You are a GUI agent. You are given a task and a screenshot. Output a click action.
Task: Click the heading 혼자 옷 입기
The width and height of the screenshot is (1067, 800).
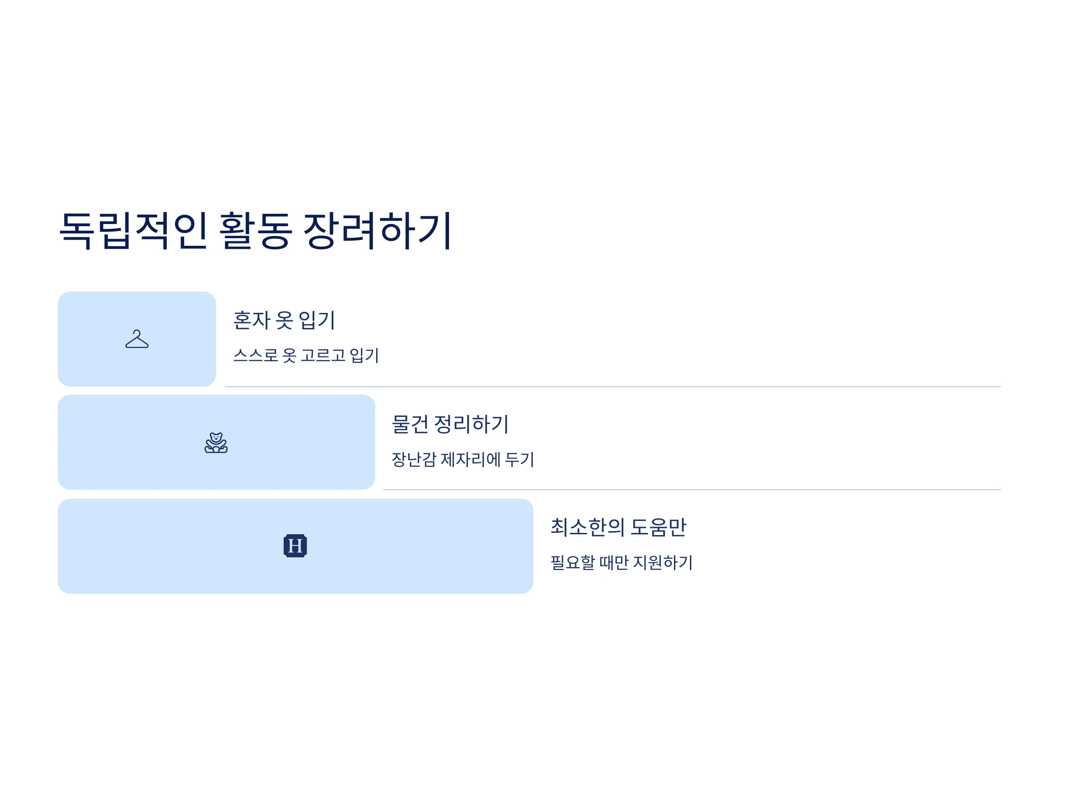coord(284,321)
